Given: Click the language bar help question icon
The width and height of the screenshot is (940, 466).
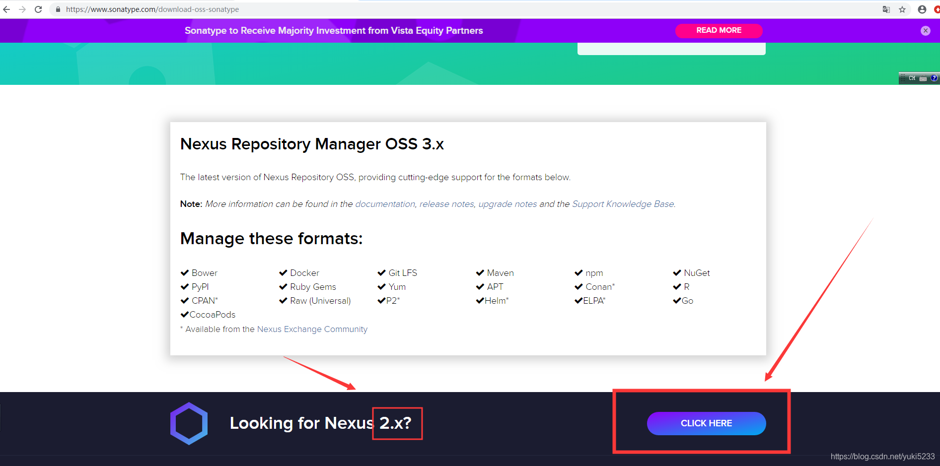Looking at the screenshot, I should (x=934, y=78).
